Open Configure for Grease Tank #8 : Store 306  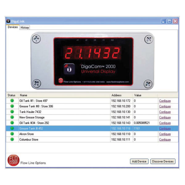[x=165, y=106]
